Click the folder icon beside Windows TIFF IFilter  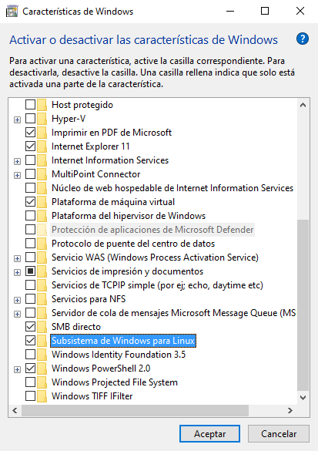(42, 395)
